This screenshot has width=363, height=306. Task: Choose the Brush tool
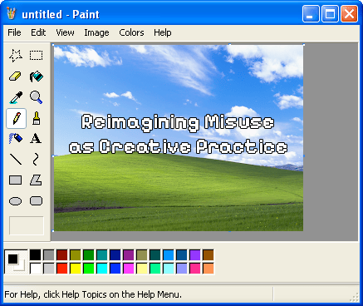pos(37,118)
